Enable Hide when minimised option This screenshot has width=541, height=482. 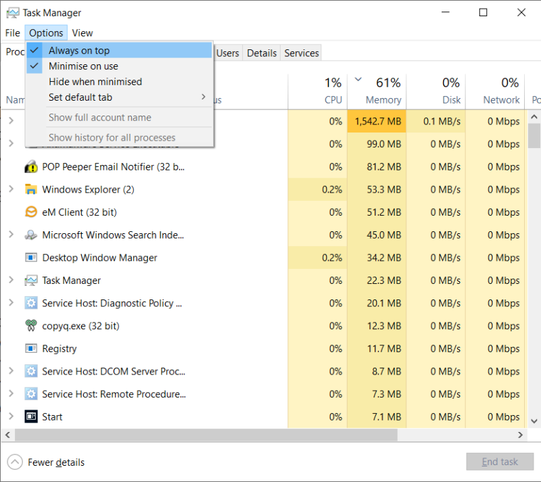pyautogui.click(x=120, y=82)
